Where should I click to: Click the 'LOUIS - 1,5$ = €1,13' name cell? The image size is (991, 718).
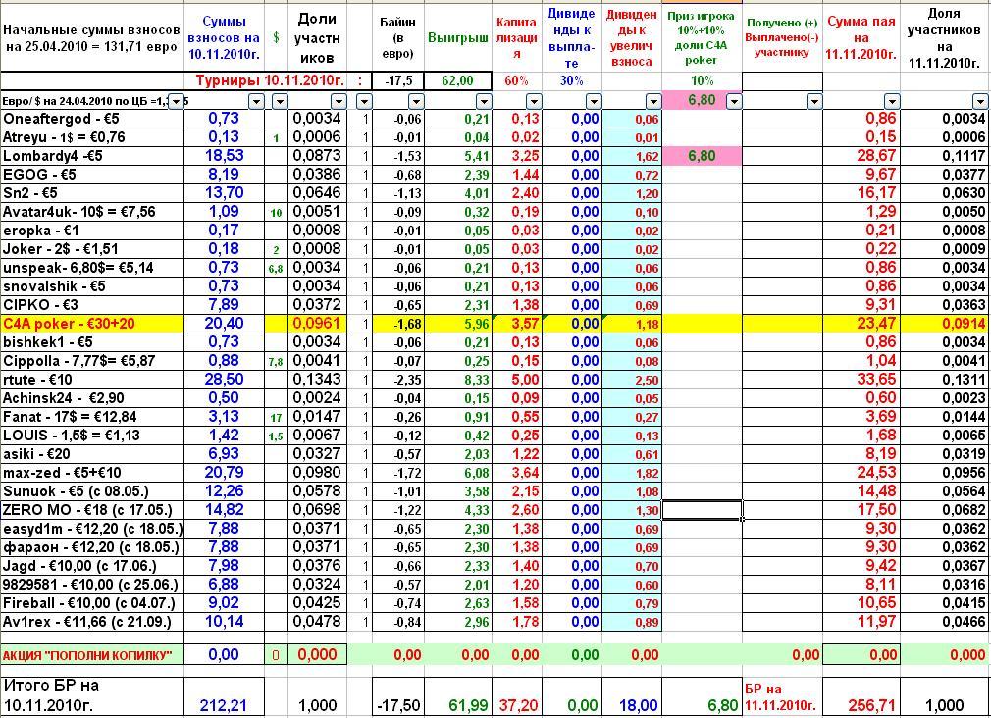93,436
